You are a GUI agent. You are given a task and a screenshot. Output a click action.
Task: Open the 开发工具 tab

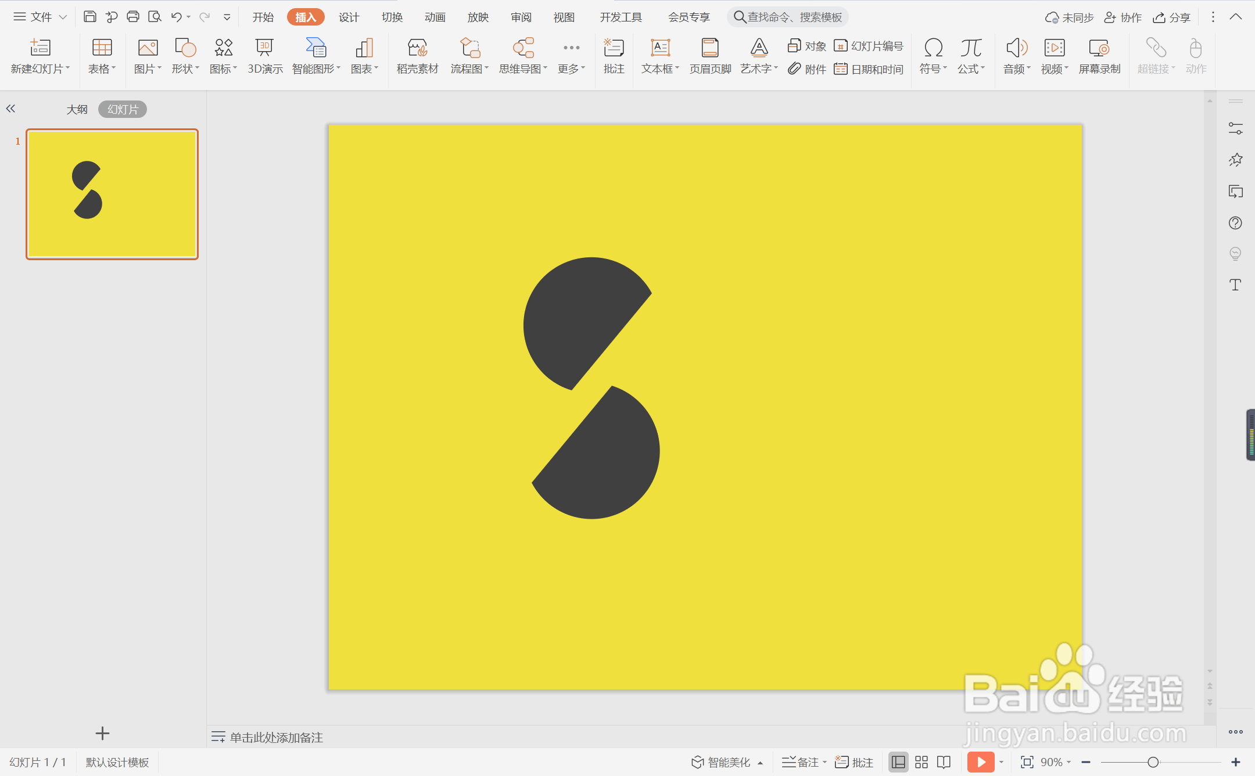(621, 17)
